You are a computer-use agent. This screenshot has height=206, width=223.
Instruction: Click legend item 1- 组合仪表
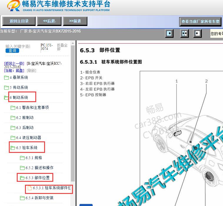coord(90,72)
